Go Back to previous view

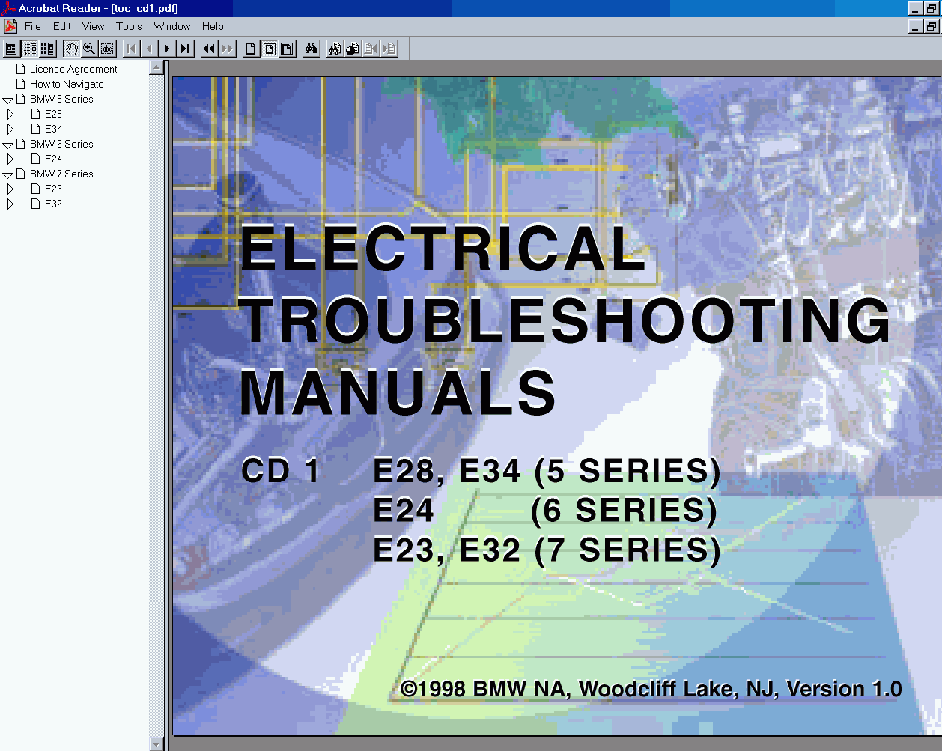coord(209,49)
